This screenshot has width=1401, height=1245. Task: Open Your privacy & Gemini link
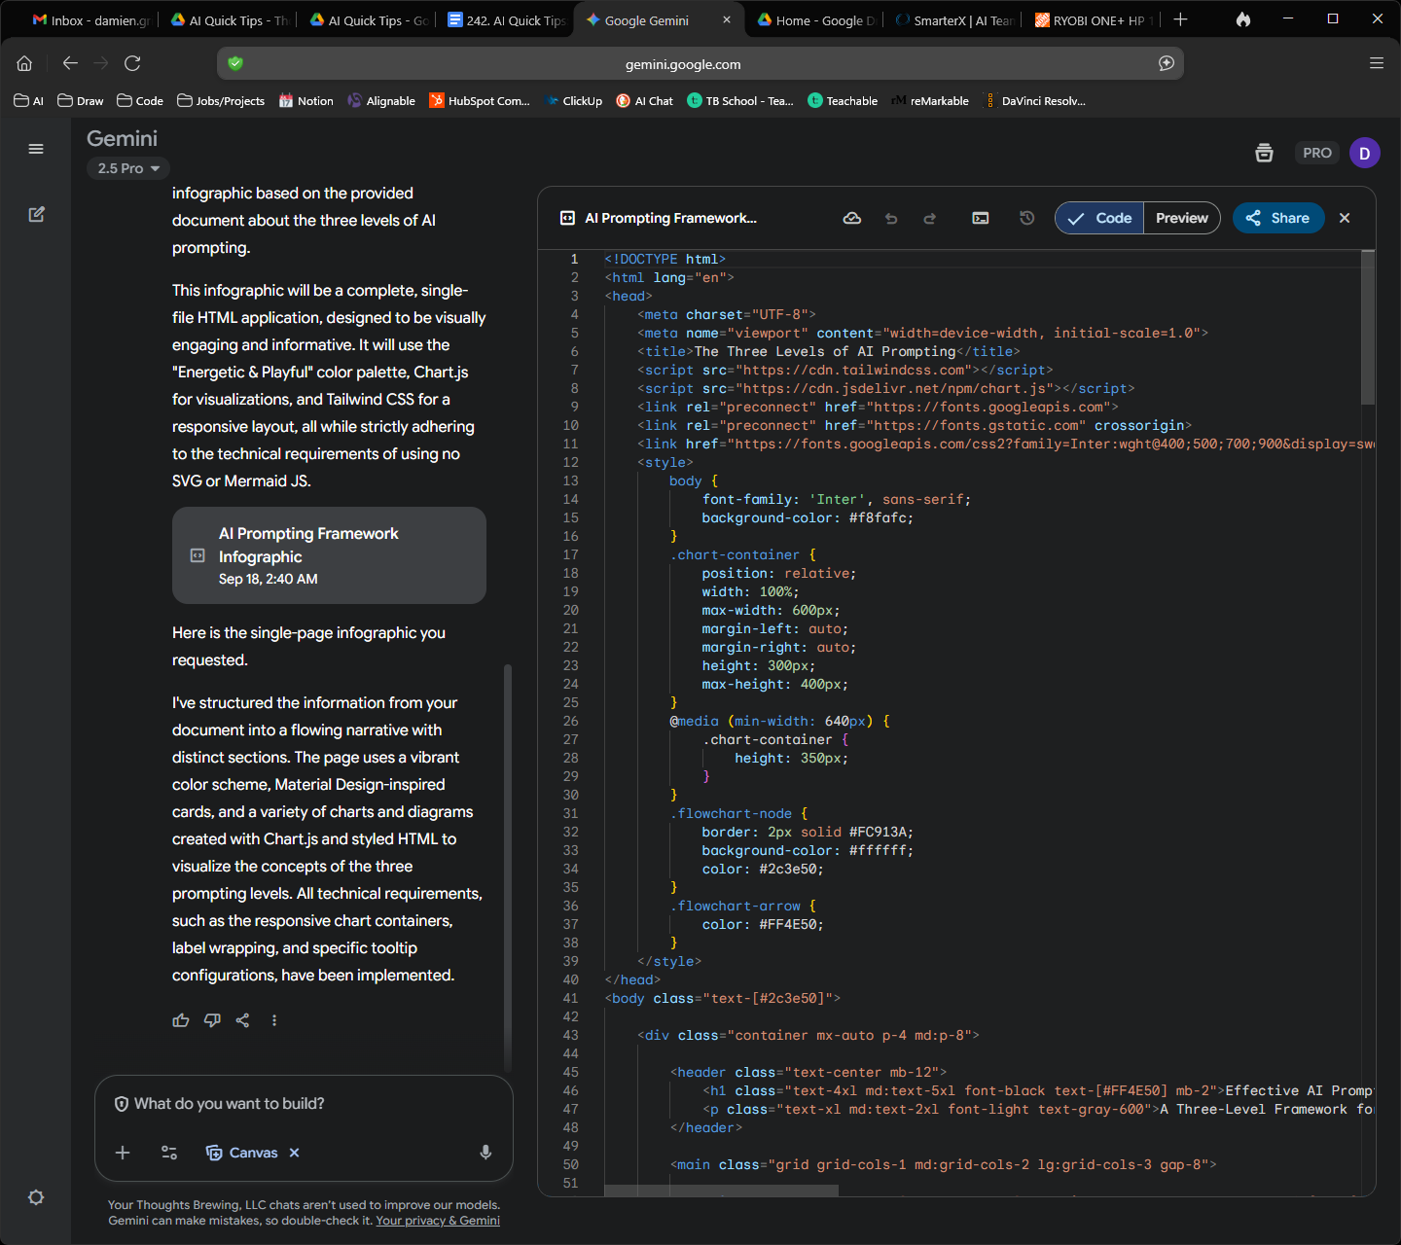click(438, 1220)
